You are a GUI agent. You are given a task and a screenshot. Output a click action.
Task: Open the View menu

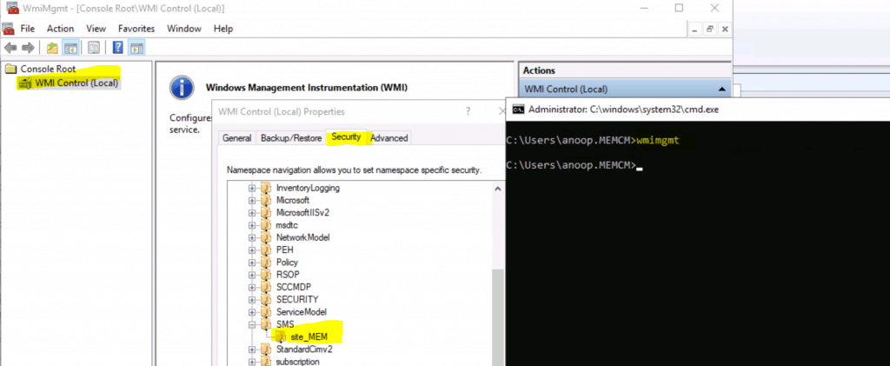(96, 29)
